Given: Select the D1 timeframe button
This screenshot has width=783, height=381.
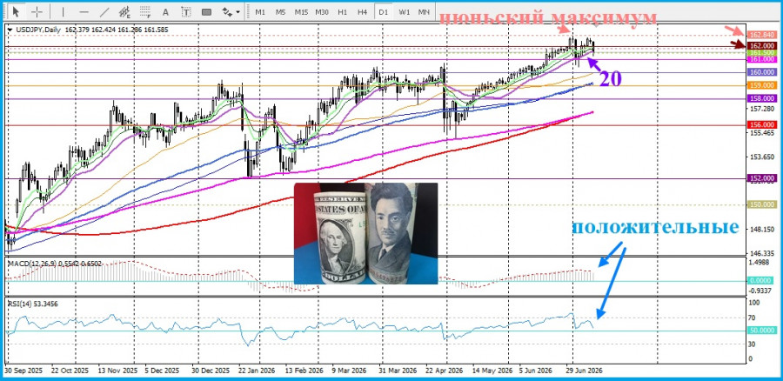Looking at the screenshot, I should (383, 11).
